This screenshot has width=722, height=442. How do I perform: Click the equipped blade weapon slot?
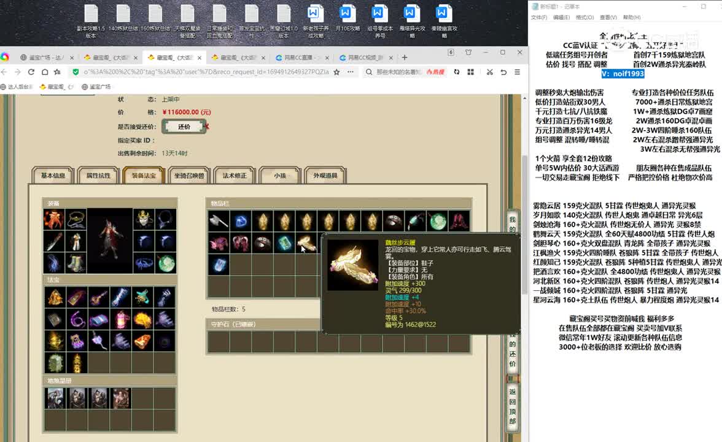pyautogui.click(x=54, y=241)
